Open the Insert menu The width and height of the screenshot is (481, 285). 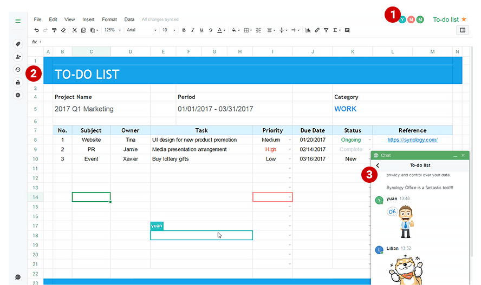click(88, 19)
